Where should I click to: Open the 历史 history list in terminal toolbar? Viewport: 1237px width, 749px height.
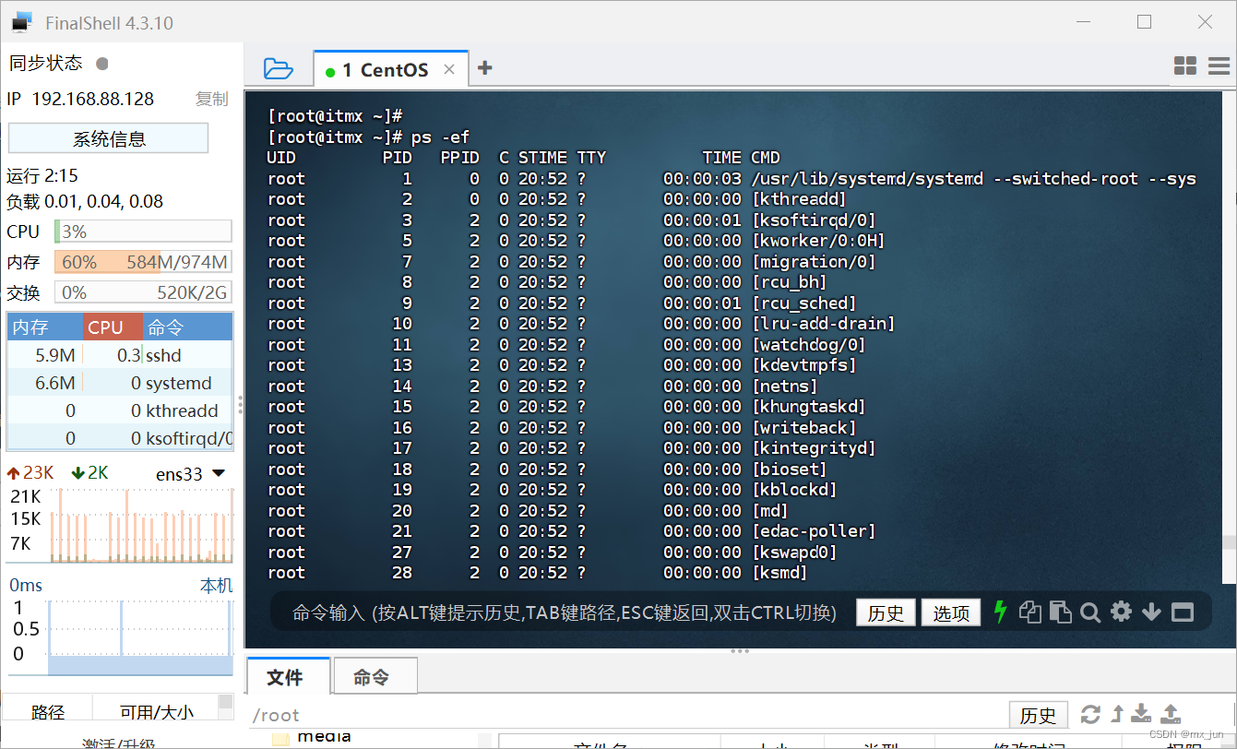coord(886,611)
